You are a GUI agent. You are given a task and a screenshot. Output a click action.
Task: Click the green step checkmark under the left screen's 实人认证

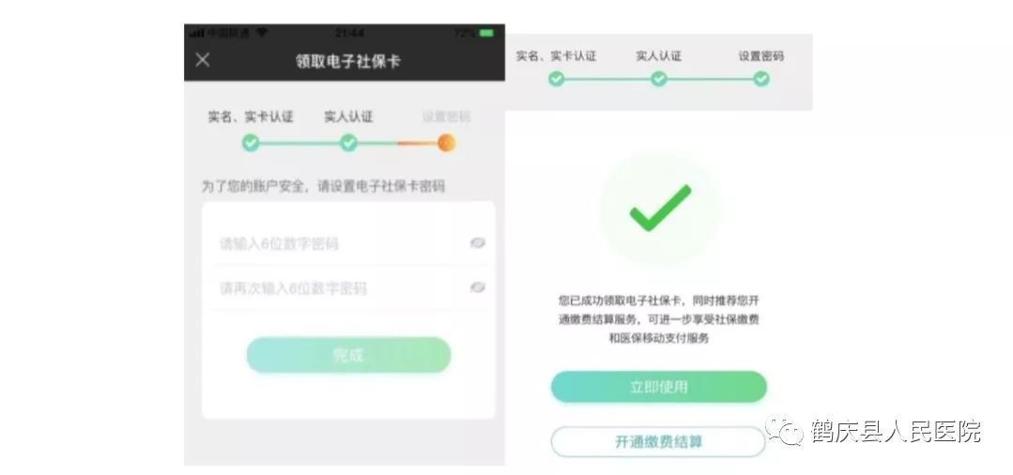click(349, 143)
